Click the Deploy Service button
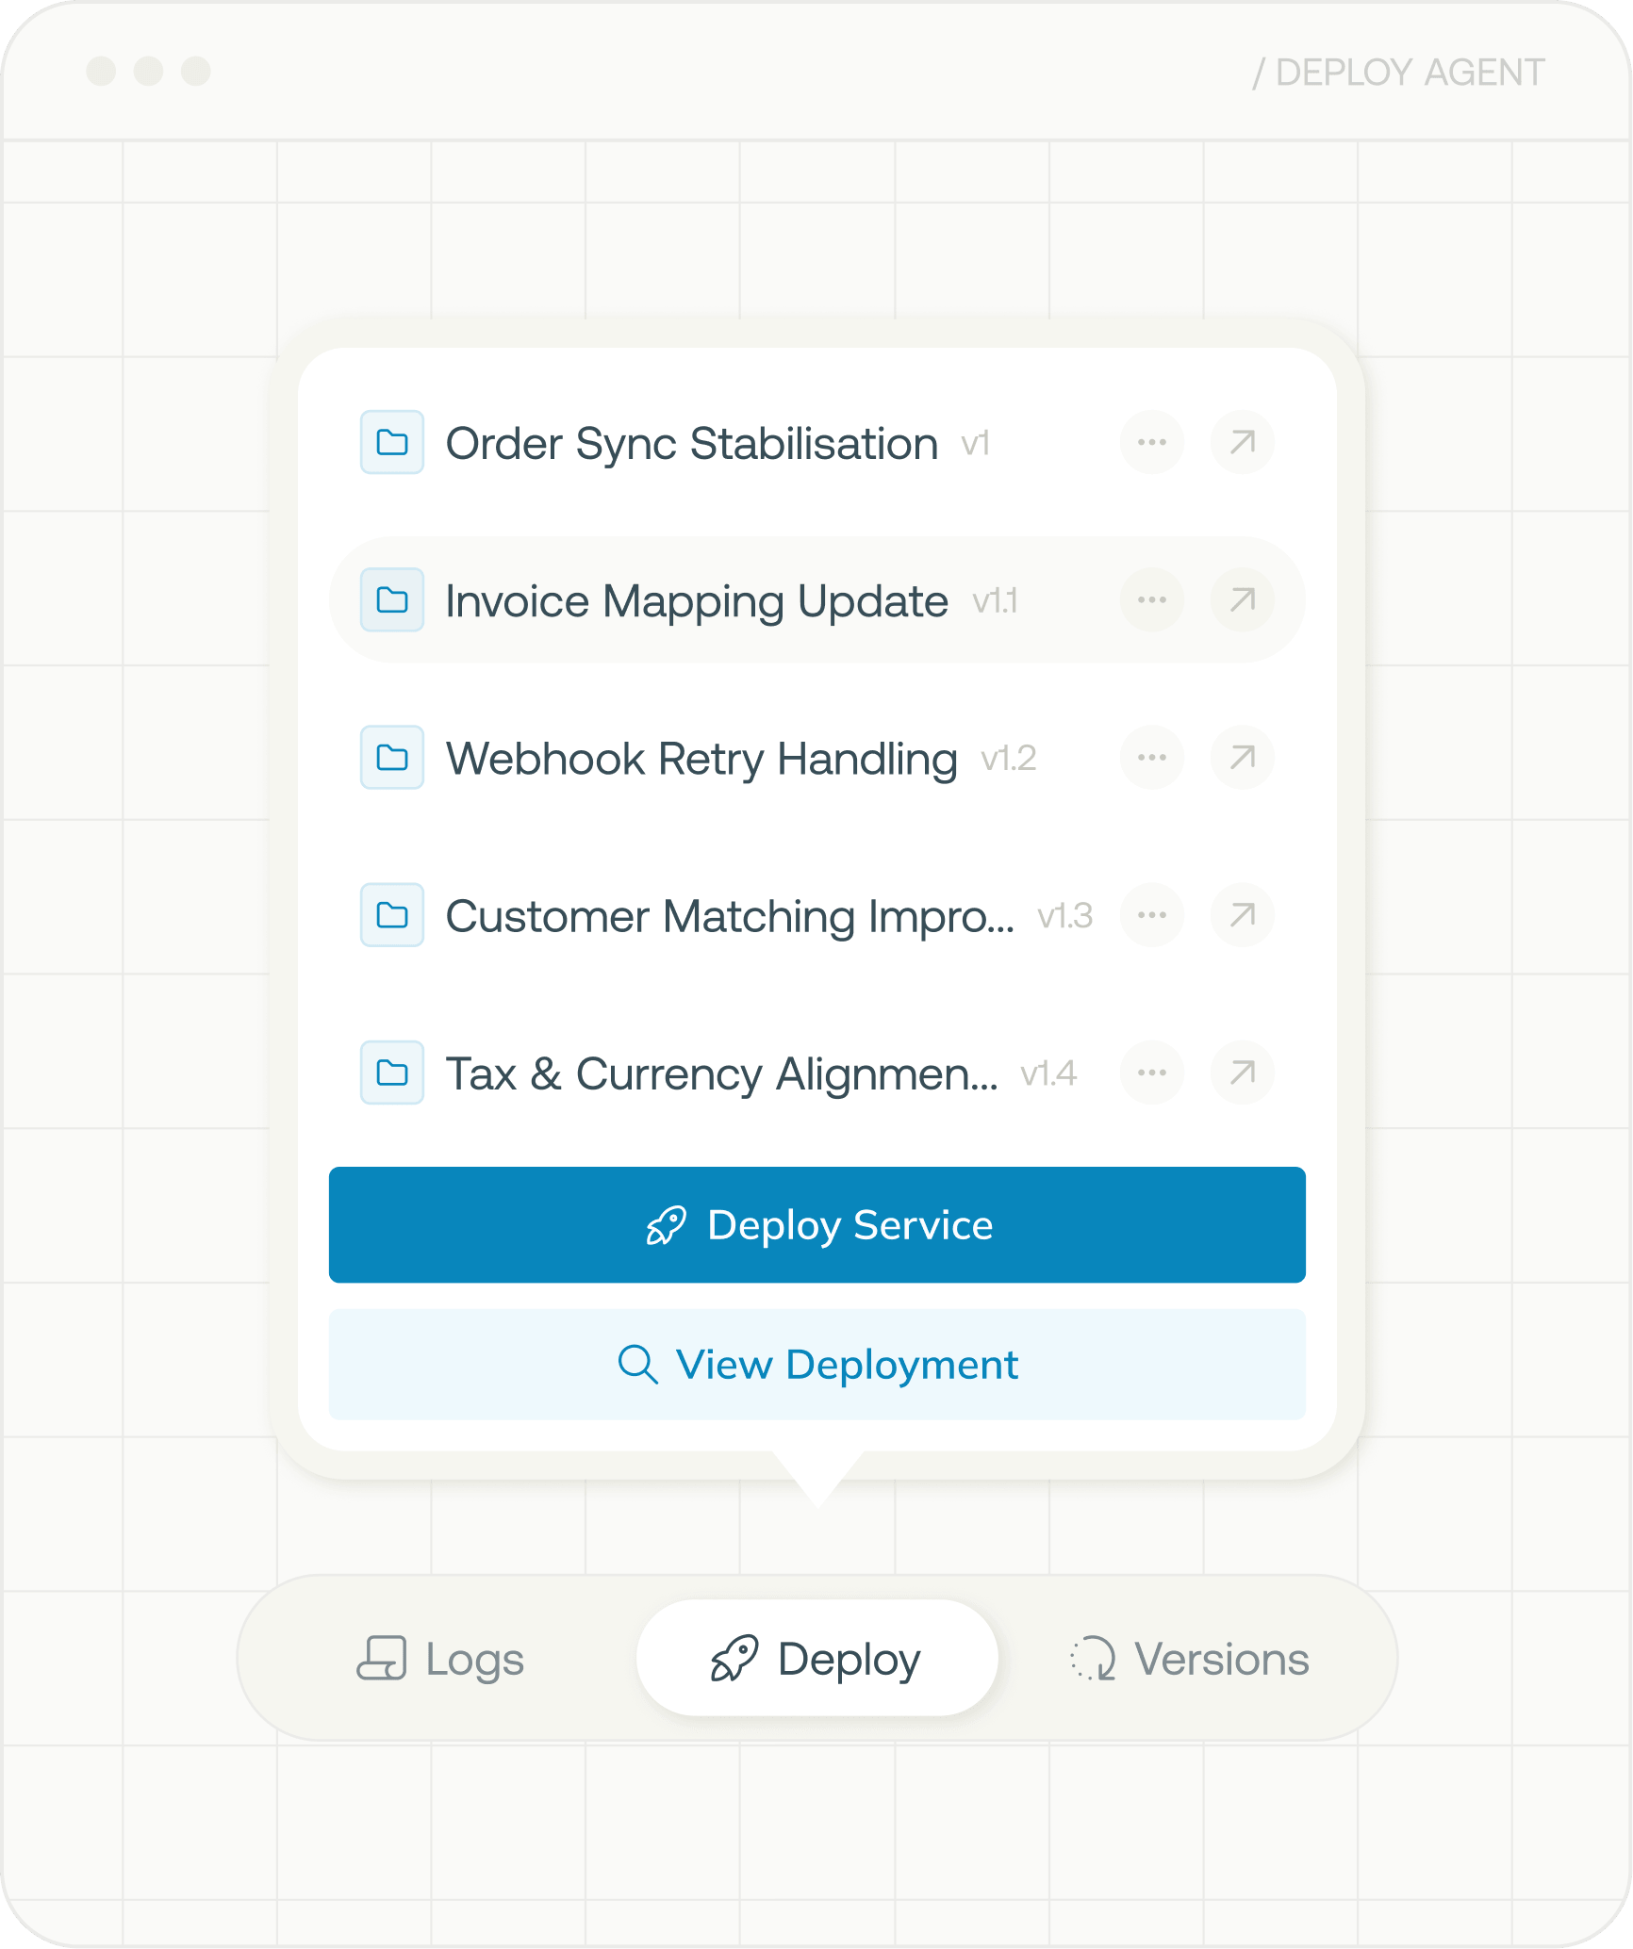 coord(817,1225)
